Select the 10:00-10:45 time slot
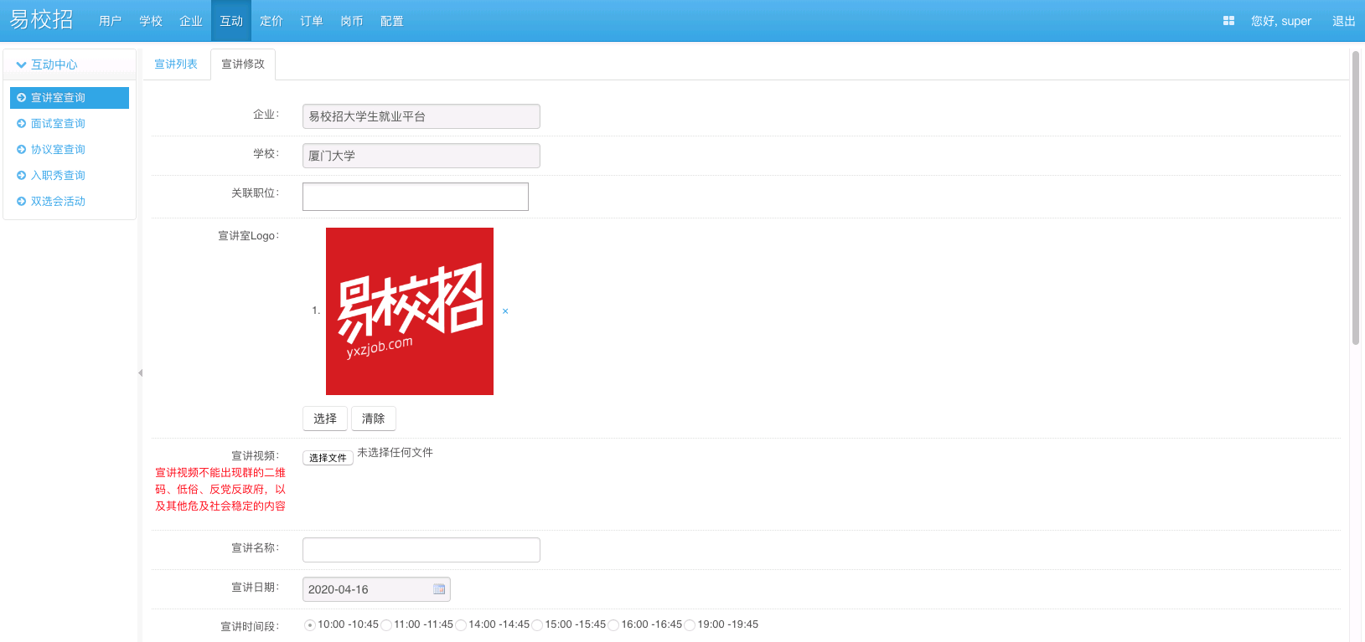 (310, 625)
